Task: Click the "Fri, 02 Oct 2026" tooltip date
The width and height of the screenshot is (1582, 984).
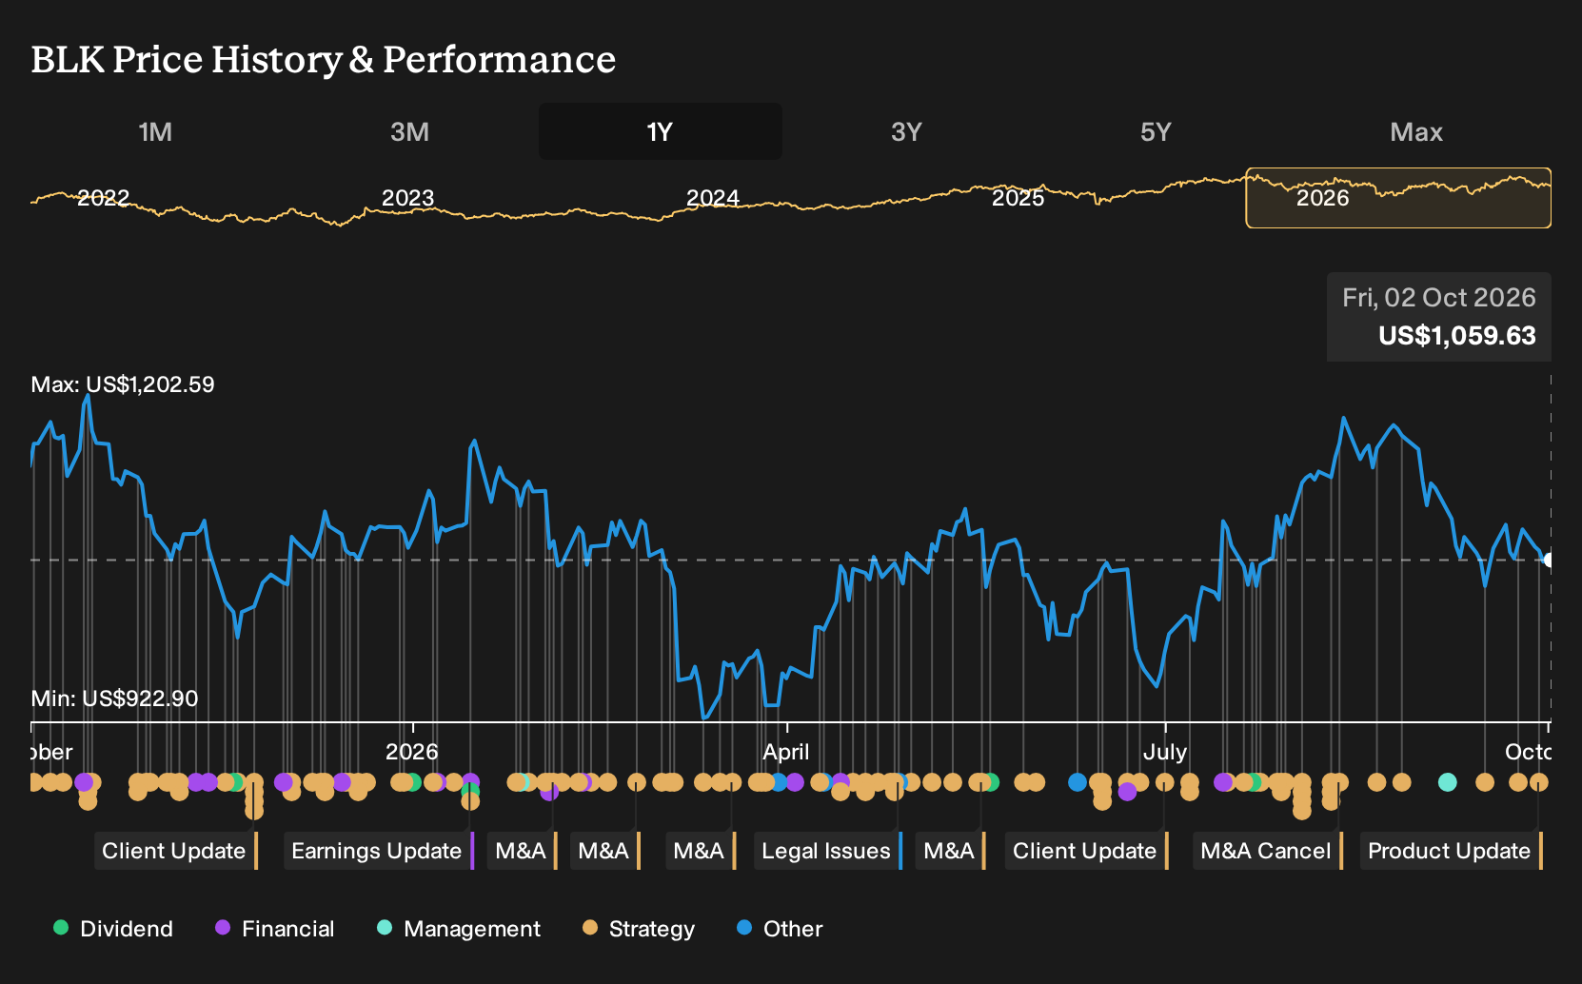Action: (x=1438, y=298)
